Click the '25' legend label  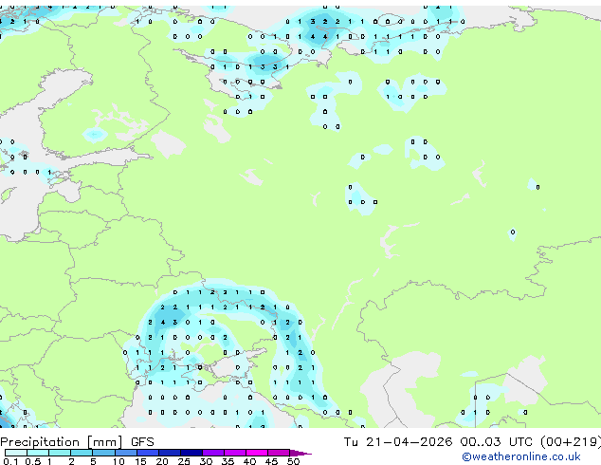pos(184,461)
